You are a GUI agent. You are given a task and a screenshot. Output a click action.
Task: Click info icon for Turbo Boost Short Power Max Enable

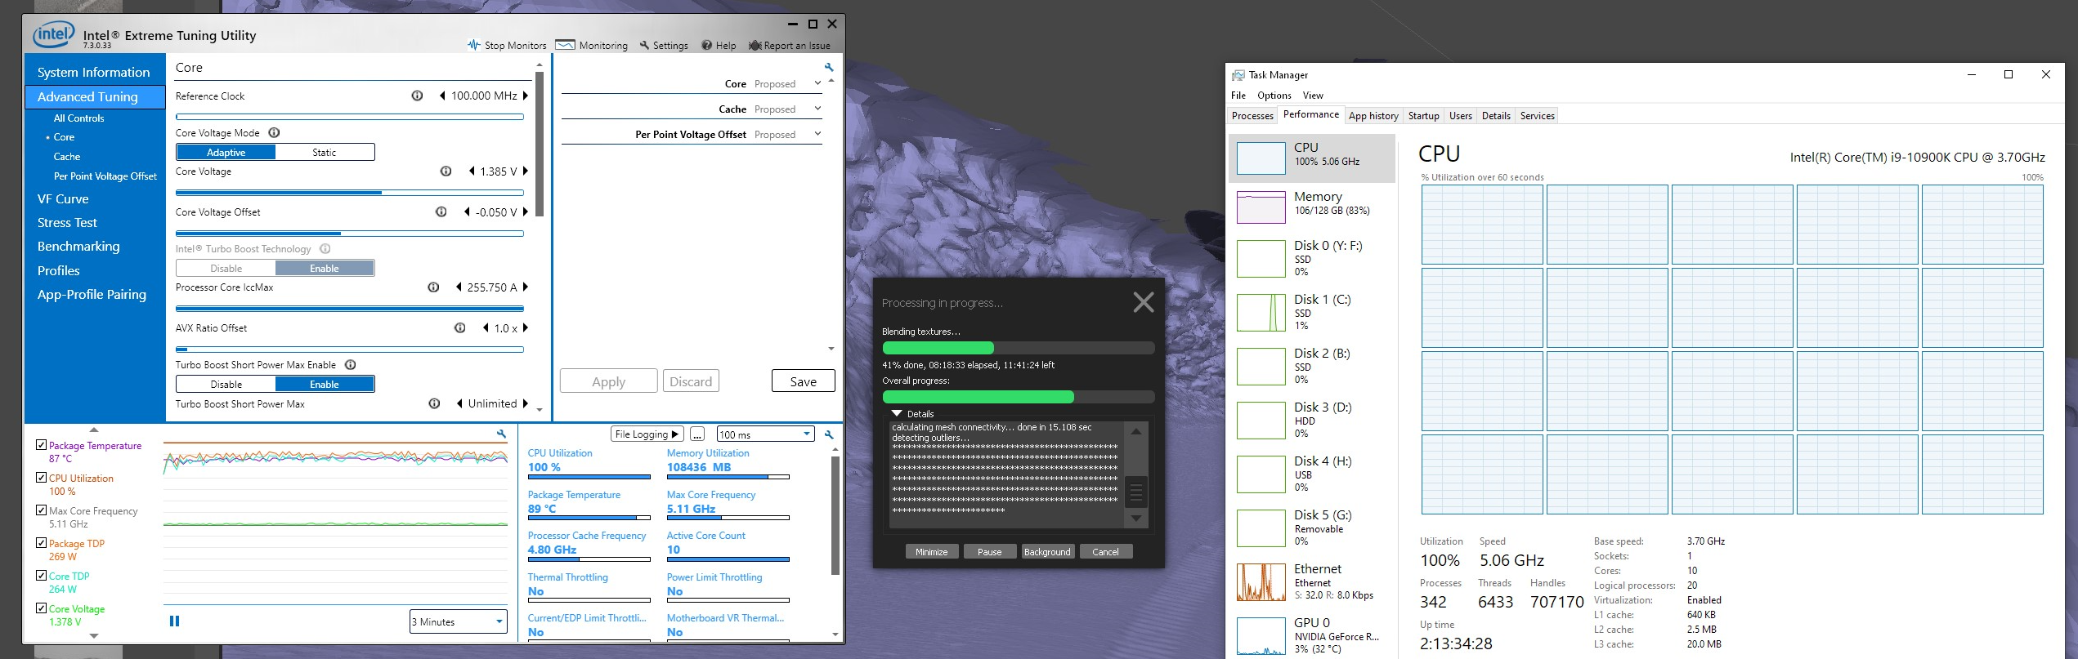(x=350, y=365)
